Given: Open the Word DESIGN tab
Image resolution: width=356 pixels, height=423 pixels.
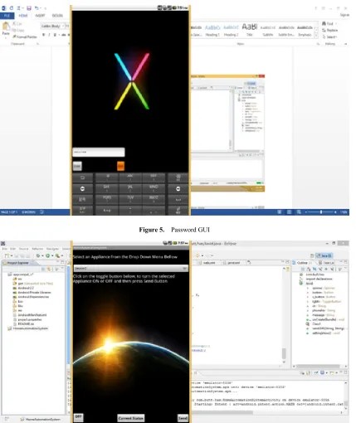Looking at the screenshot, I should (x=57, y=16).
